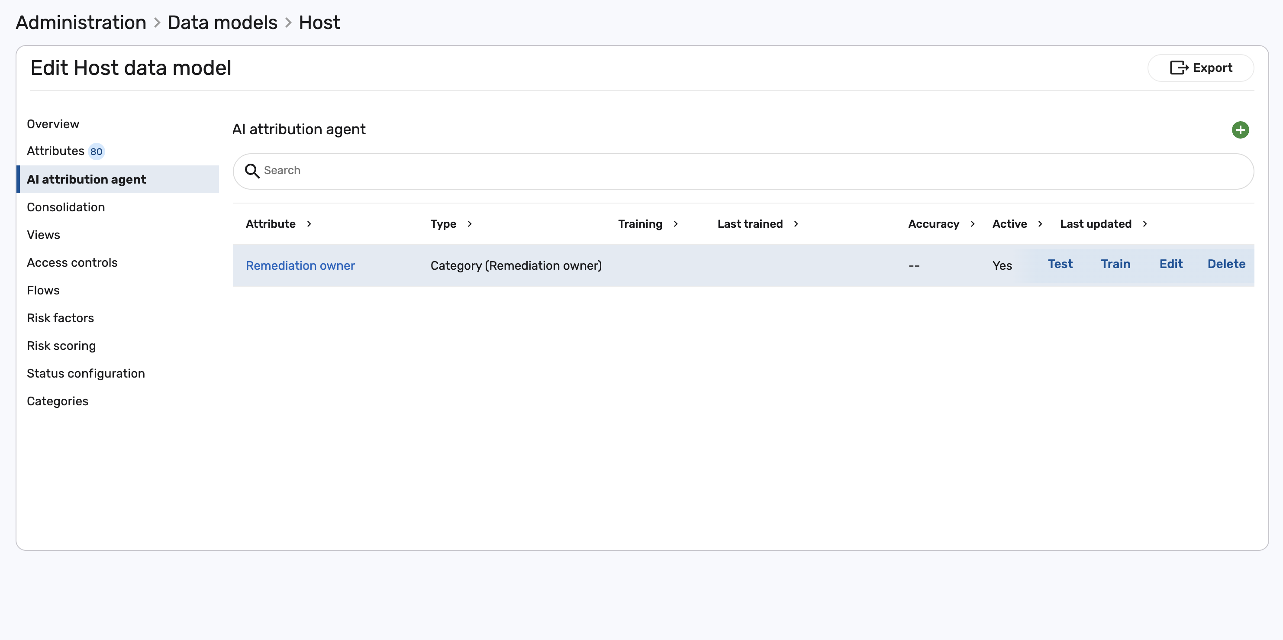The width and height of the screenshot is (1283, 640).
Task: Focus the Search input field
Action: [743, 171]
